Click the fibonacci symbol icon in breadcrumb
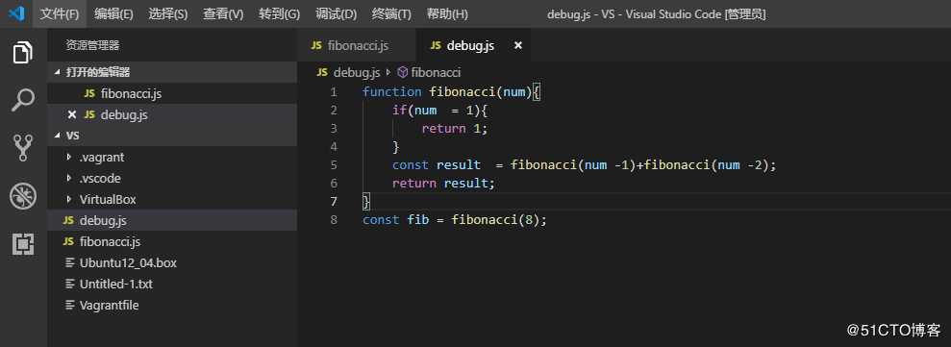Image resolution: width=951 pixels, height=347 pixels. [x=402, y=73]
